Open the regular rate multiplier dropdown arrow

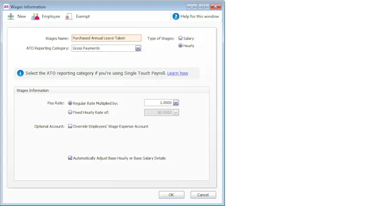176,103
